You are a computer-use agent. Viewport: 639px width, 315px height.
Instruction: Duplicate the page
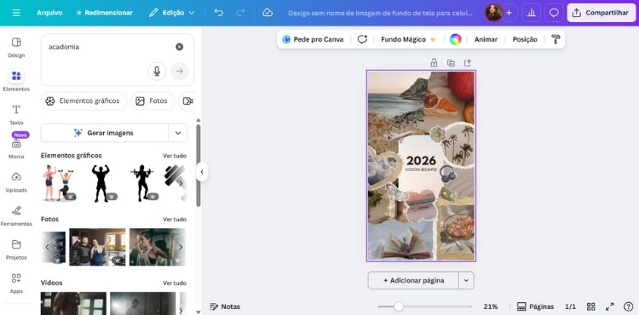pos(451,63)
